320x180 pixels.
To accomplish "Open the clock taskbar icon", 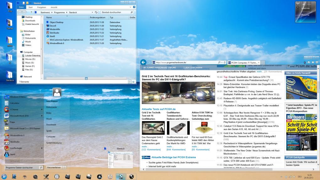I will pos(57,177).
